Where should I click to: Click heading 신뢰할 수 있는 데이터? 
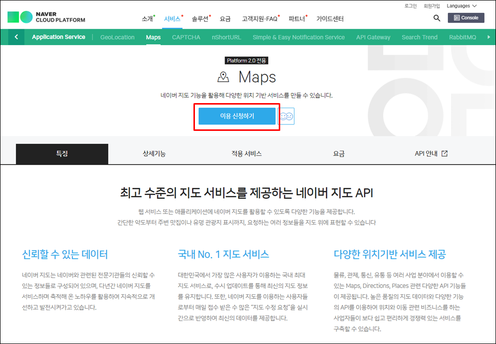coord(65,254)
